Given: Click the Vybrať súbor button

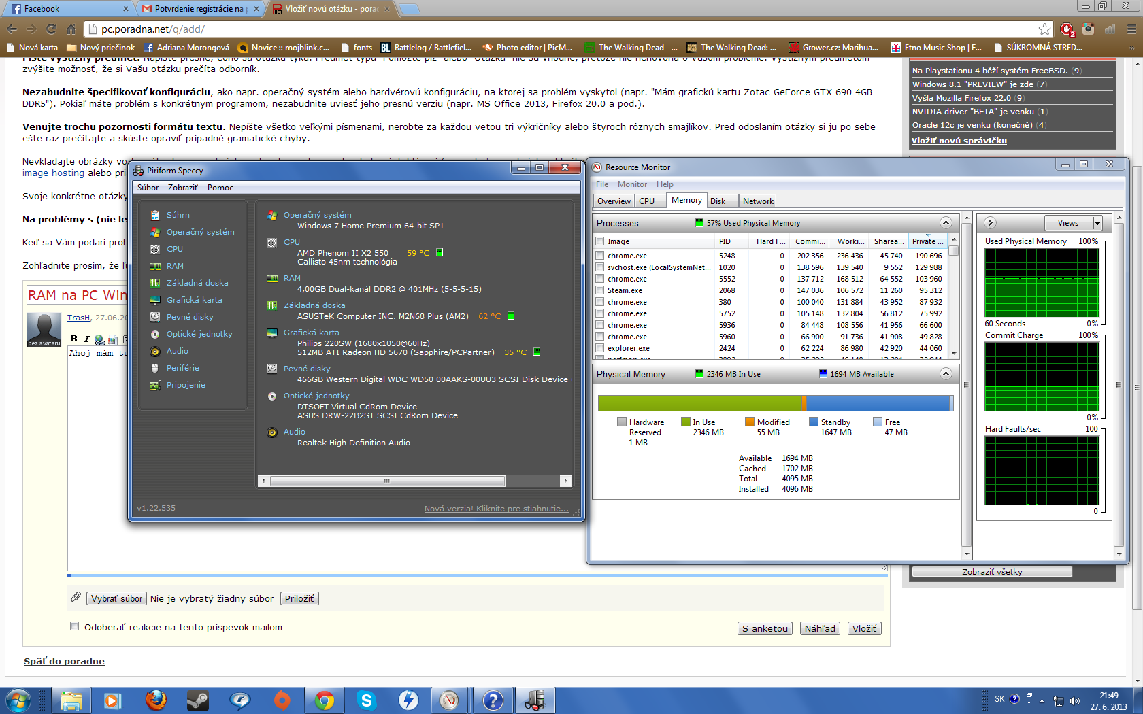Looking at the screenshot, I should tap(116, 599).
